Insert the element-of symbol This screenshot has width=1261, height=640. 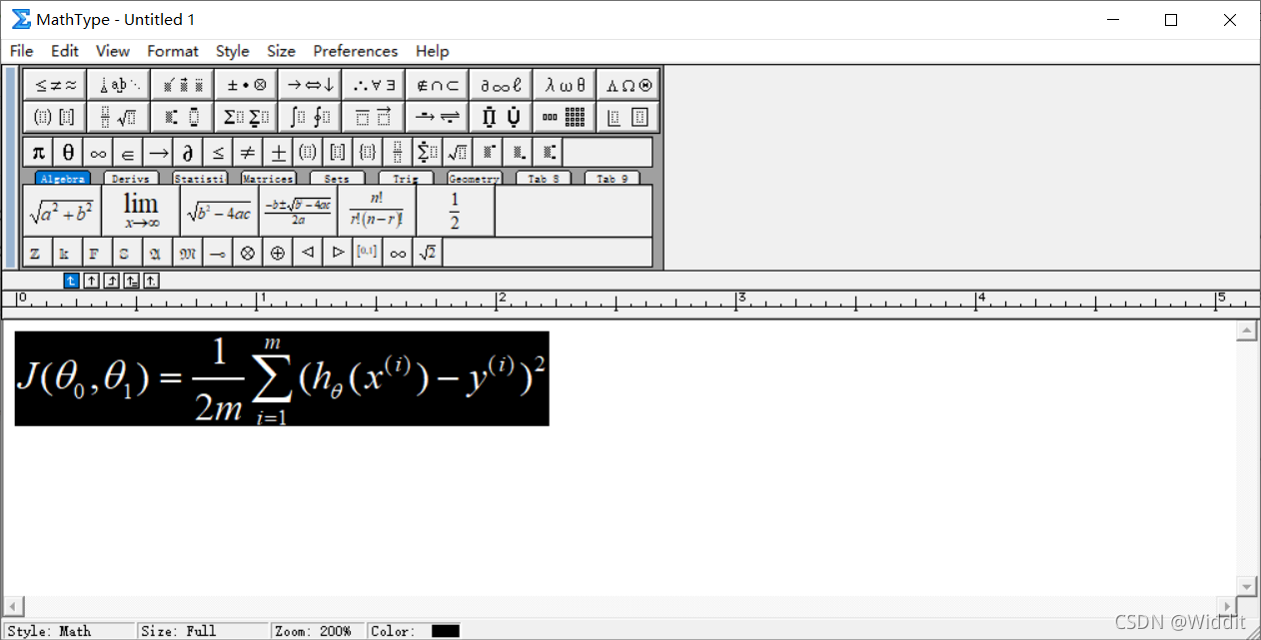128,153
